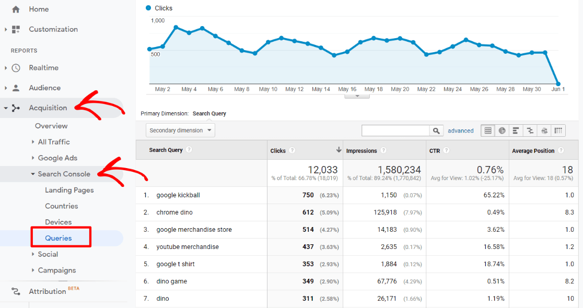Click help icon beside CTR header
Screen dimensions: 583x308
pos(447,150)
